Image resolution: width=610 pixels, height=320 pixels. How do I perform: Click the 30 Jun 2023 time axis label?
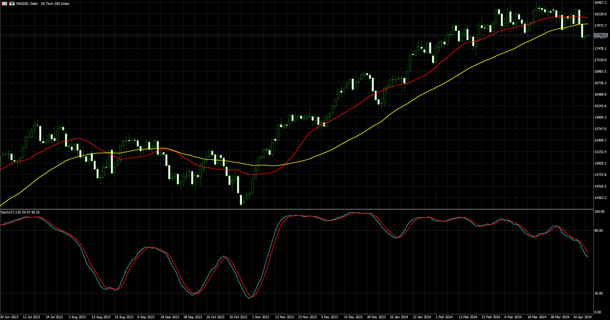click(x=9, y=317)
